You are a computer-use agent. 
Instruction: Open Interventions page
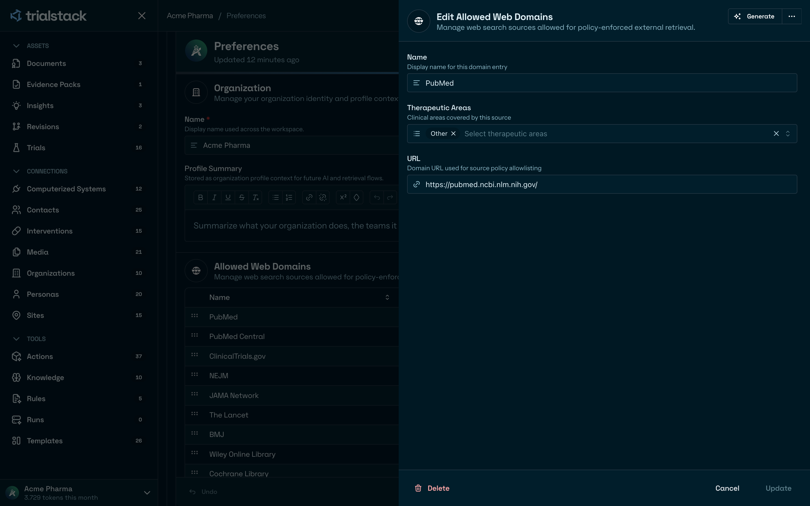79,231
